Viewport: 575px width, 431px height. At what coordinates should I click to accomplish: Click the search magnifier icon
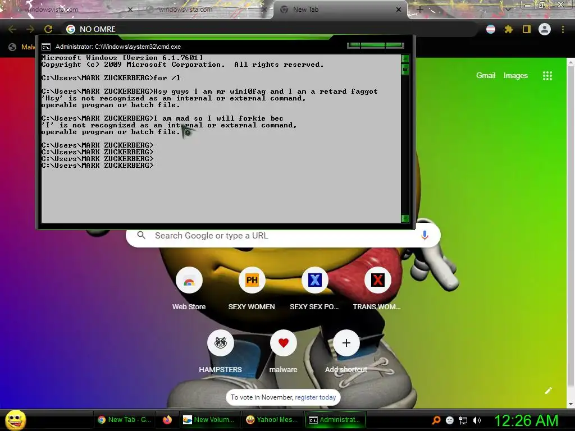pyautogui.click(x=141, y=235)
